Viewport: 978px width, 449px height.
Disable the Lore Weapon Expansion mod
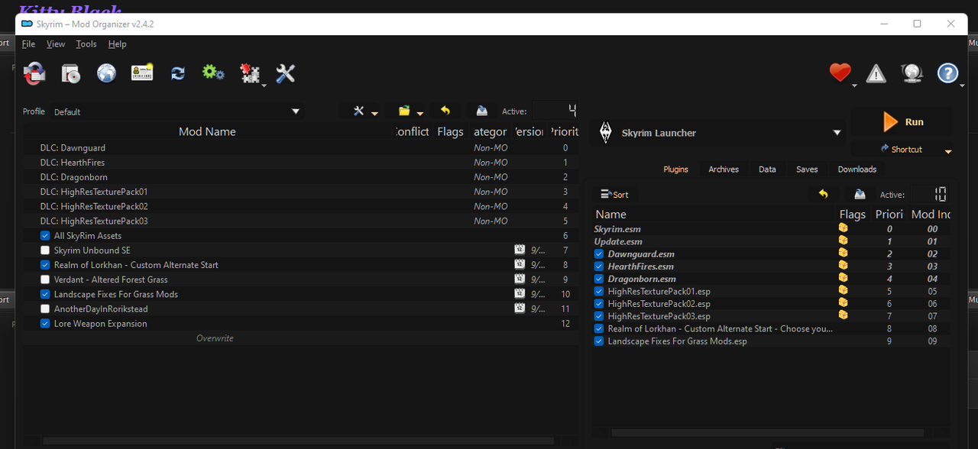[x=45, y=324]
